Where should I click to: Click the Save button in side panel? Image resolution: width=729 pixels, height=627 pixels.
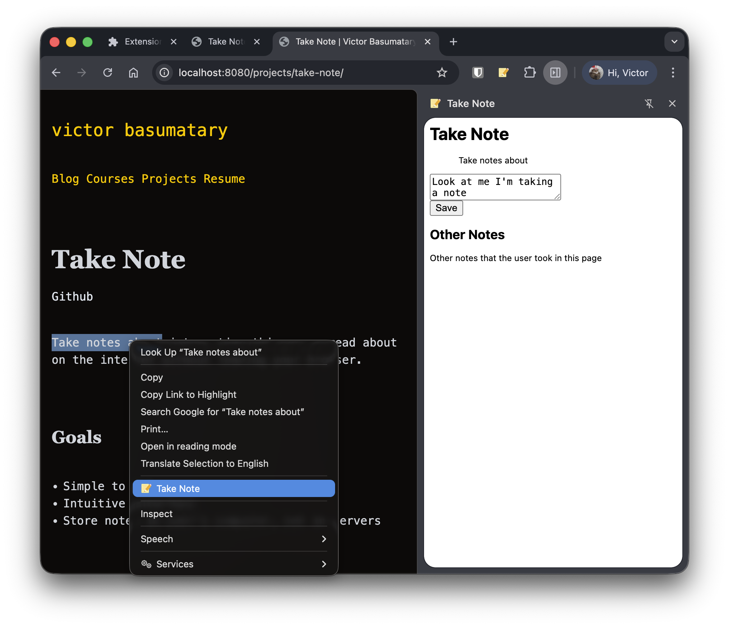pos(446,208)
